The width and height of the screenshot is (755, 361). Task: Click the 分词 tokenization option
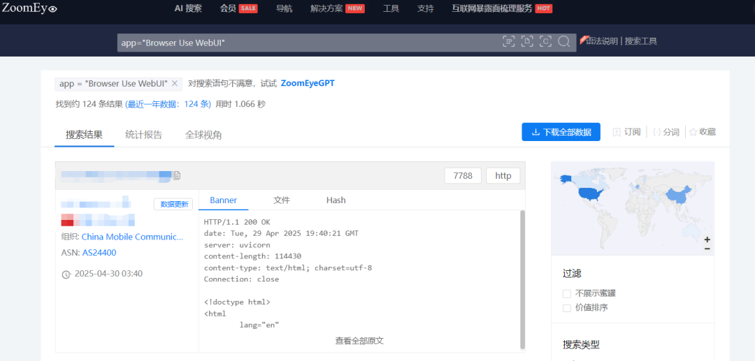click(666, 132)
